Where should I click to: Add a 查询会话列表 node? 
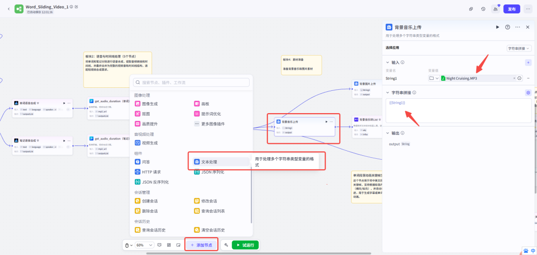coord(210,211)
